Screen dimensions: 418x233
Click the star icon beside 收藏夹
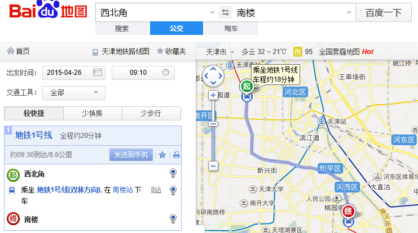tap(160, 51)
